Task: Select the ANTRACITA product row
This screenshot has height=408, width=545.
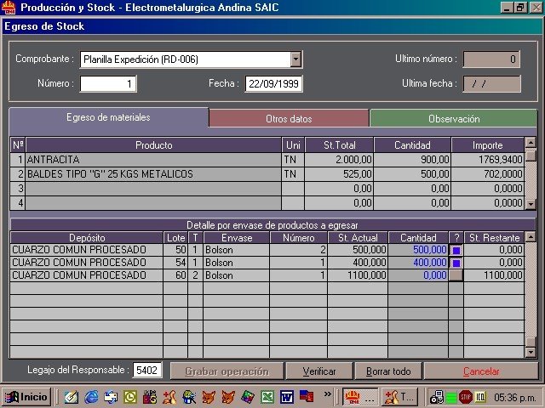Action: point(267,160)
